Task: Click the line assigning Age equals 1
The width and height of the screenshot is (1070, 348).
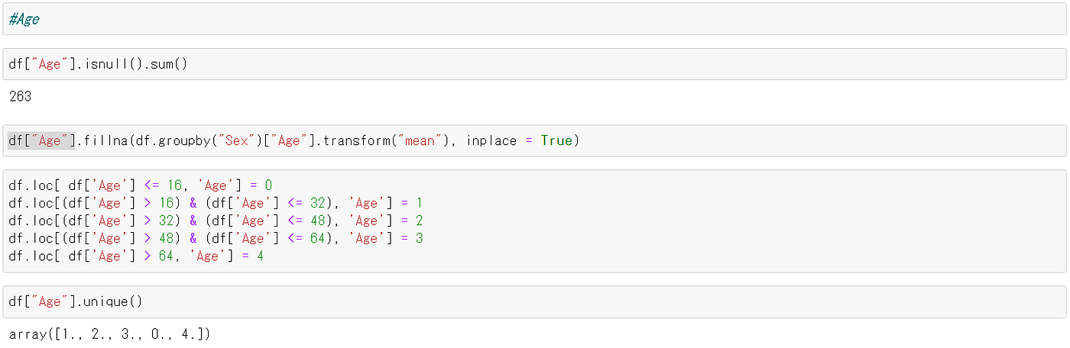Action: coord(216,203)
